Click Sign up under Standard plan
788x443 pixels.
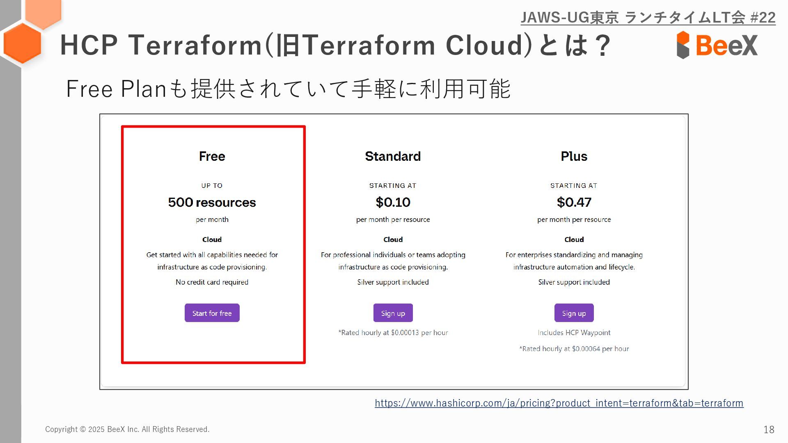pyautogui.click(x=393, y=313)
